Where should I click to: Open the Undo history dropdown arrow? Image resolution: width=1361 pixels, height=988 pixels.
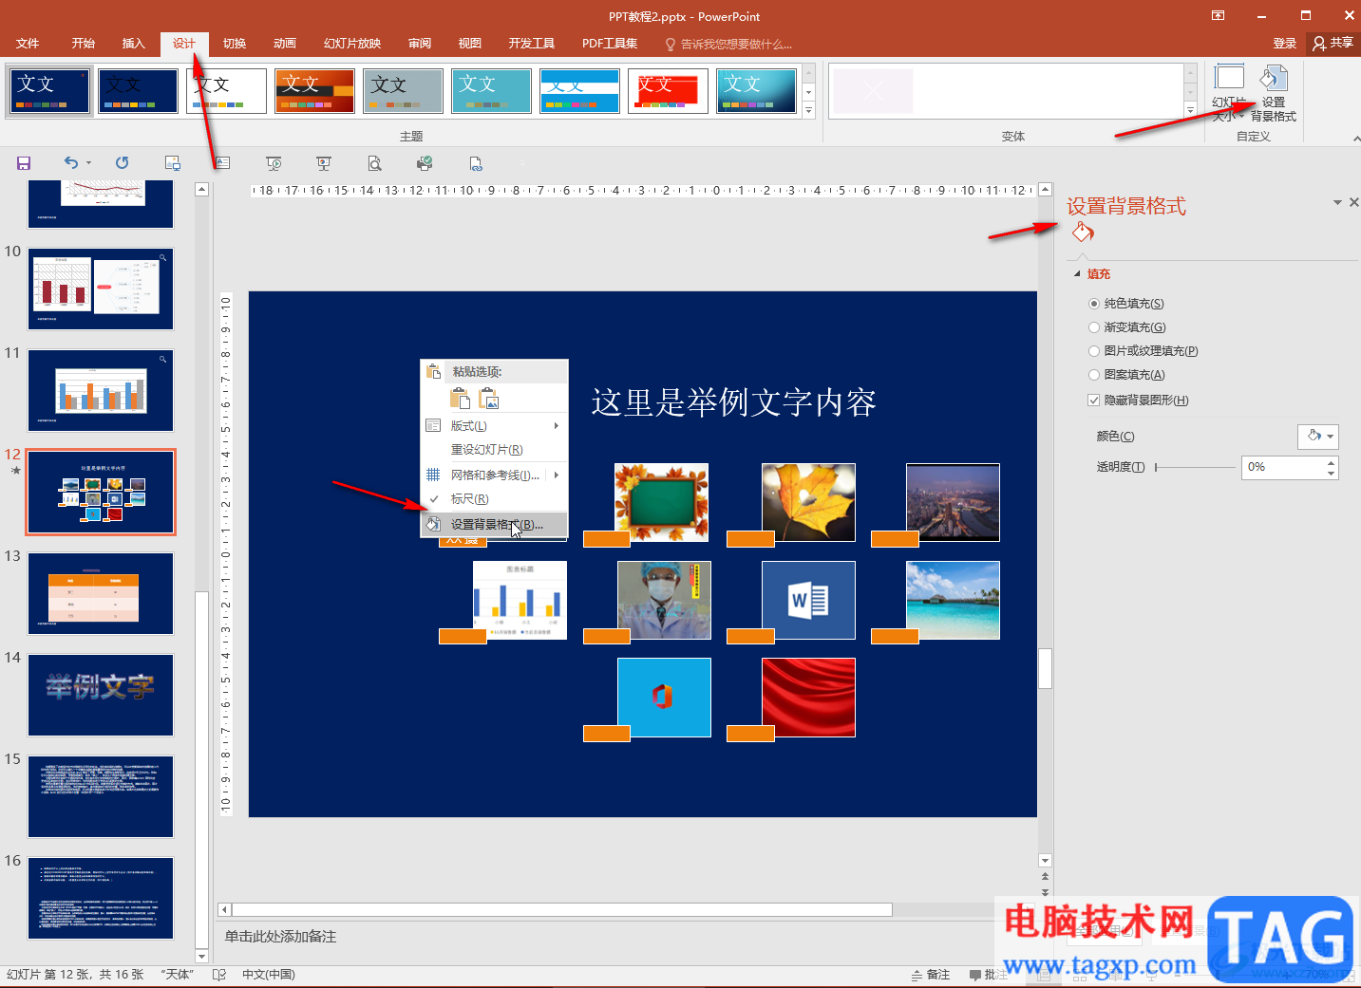(89, 163)
